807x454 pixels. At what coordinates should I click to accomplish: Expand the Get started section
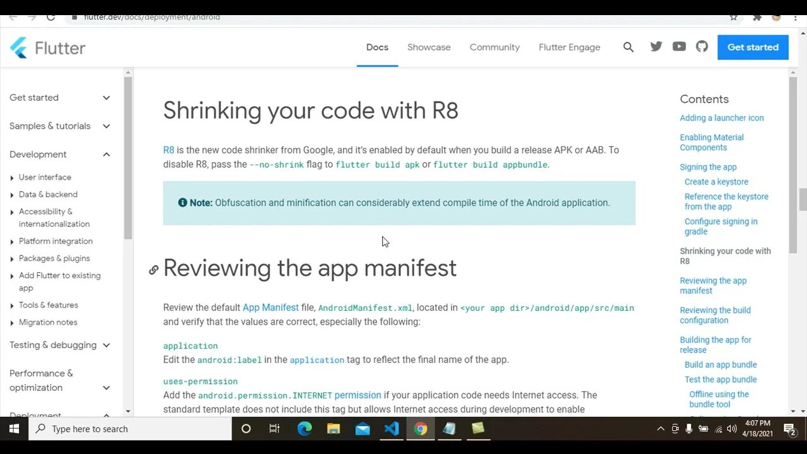[60, 98]
